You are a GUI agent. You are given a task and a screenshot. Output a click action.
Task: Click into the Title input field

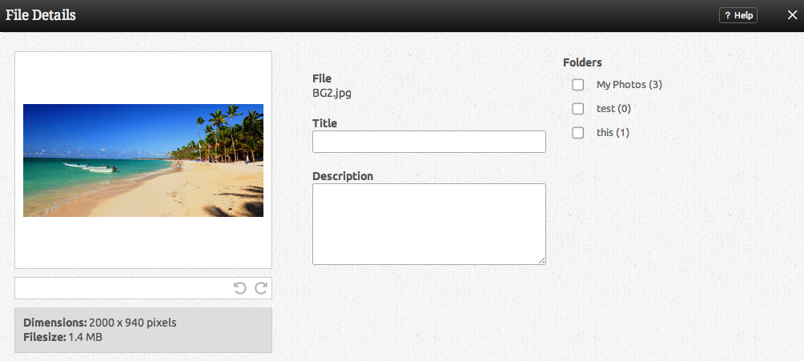(x=428, y=142)
